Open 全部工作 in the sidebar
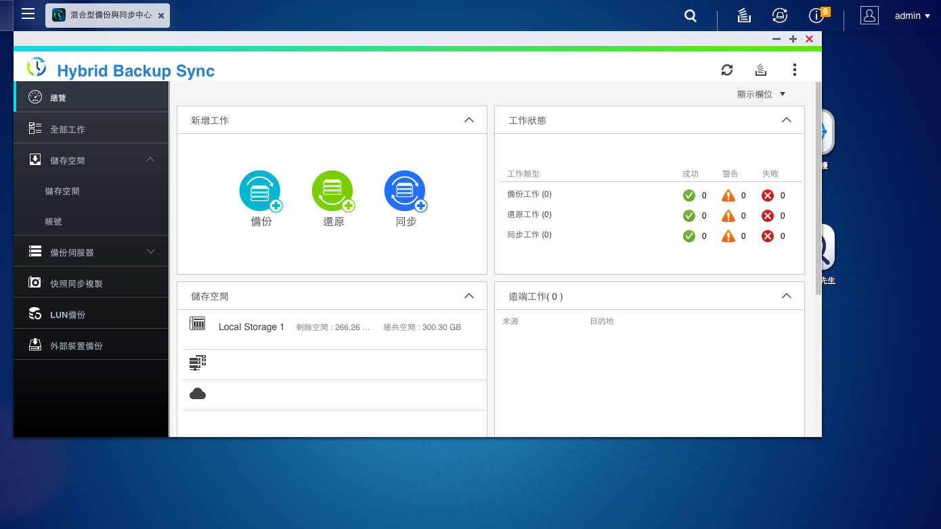Image resolution: width=941 pixels, height=529 pixels. (x=91, y=129)
